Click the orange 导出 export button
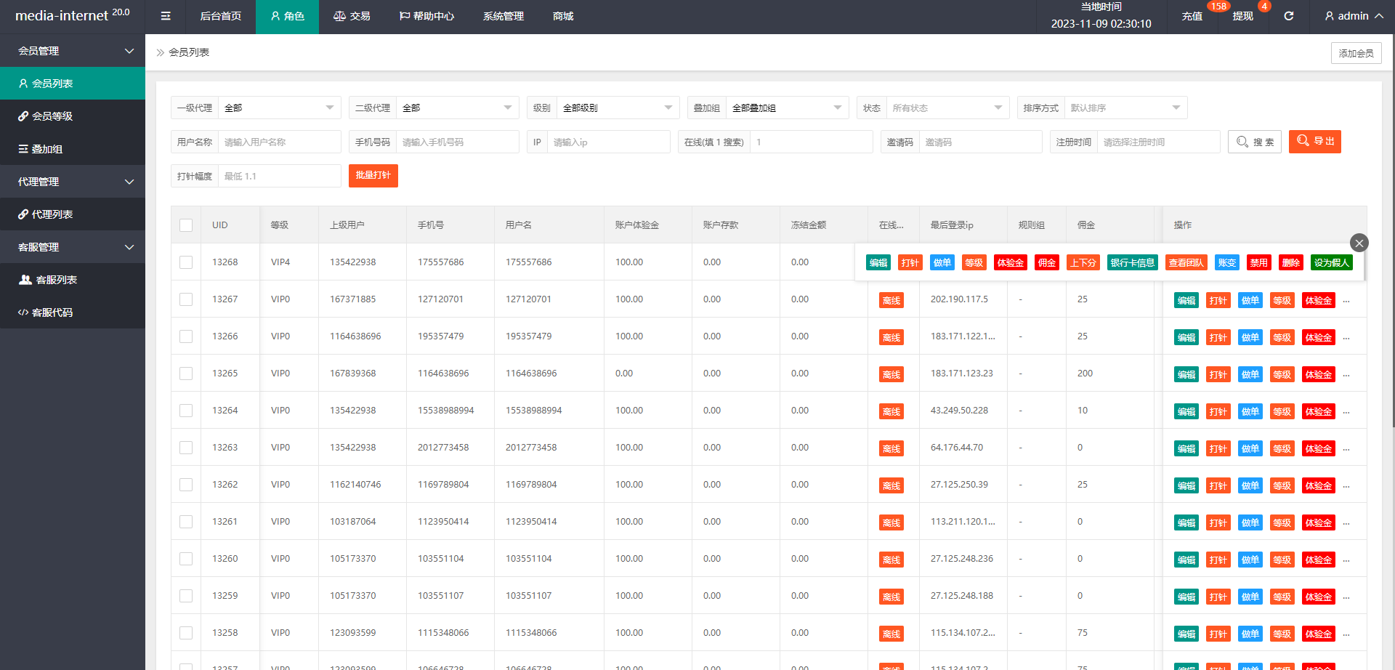Screen dimensions: 1395x670 [x=1314, y=142]
